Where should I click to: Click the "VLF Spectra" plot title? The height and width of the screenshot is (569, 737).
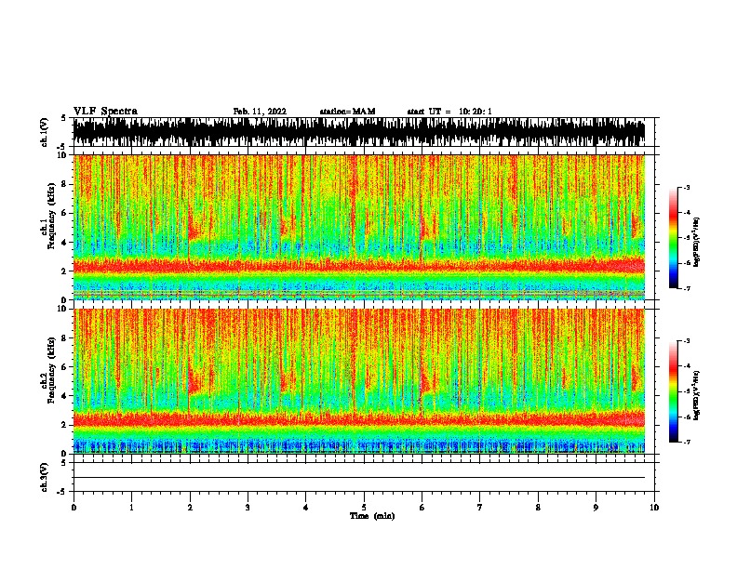[x=105, y=112]
